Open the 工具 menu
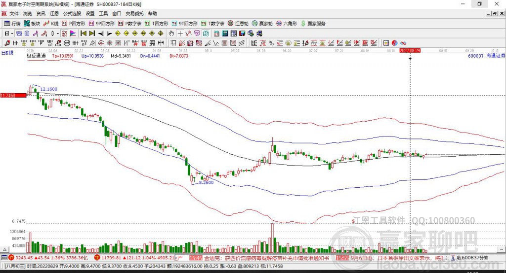Screen dimensions: 506x273 pos(103,13)
